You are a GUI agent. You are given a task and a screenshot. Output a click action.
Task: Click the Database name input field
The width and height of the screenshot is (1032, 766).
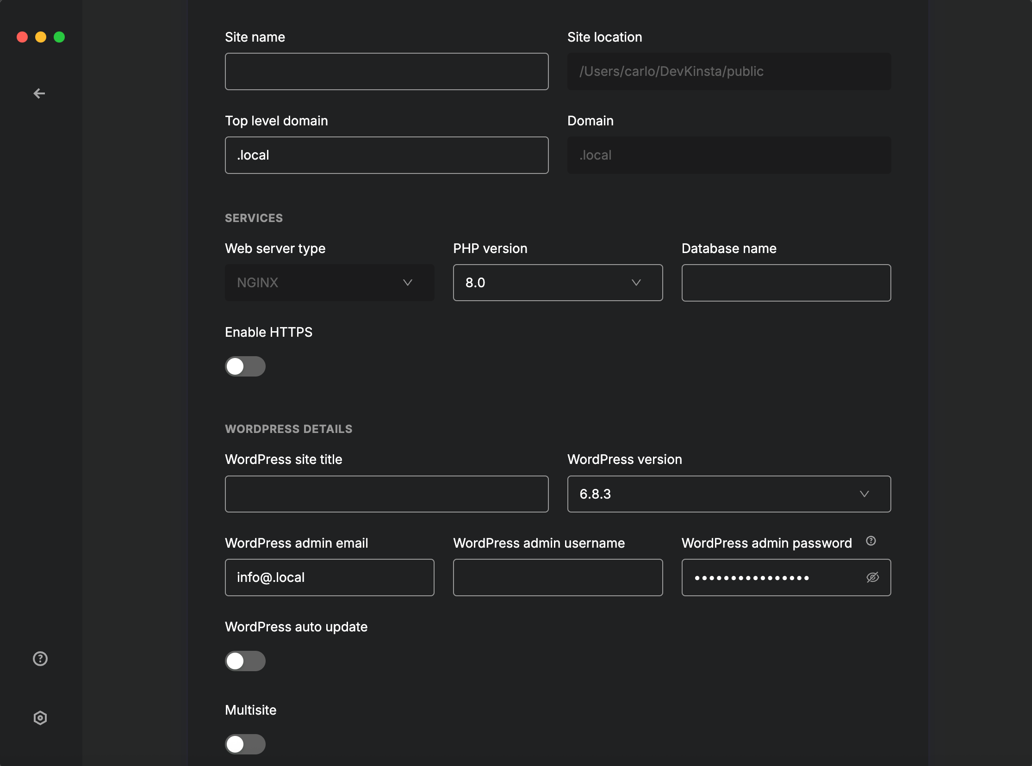(786, 283)
